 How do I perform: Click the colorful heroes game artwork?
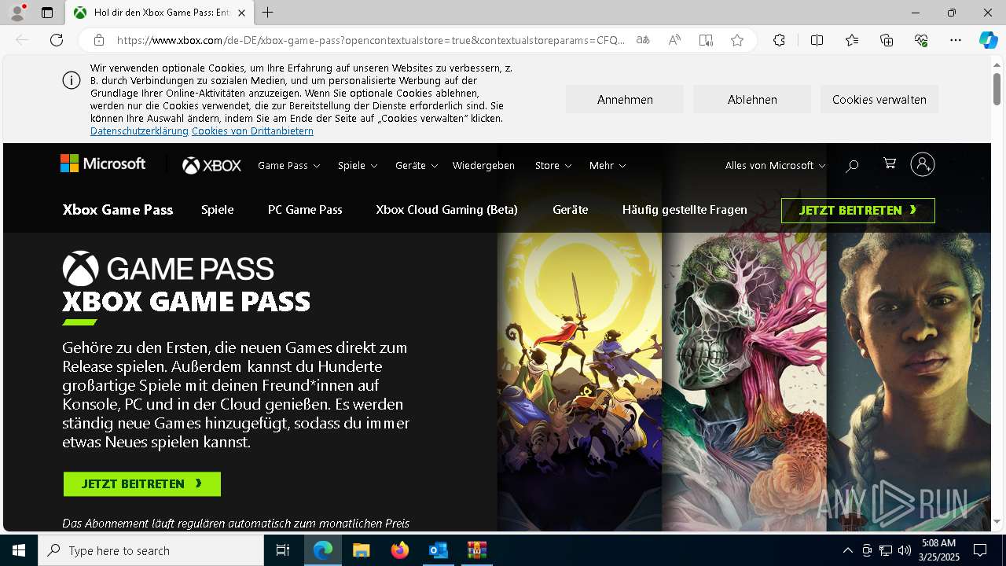coord(580,382)
